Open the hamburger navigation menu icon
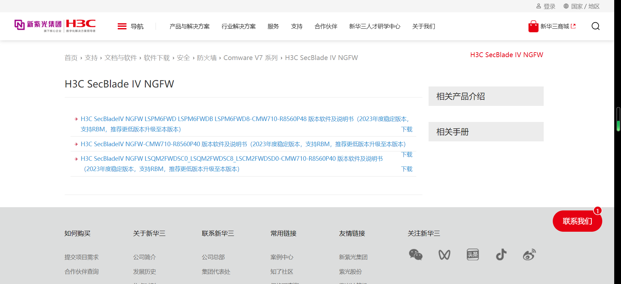This screenshot has width=621, height=284. [x=122, y=26]
